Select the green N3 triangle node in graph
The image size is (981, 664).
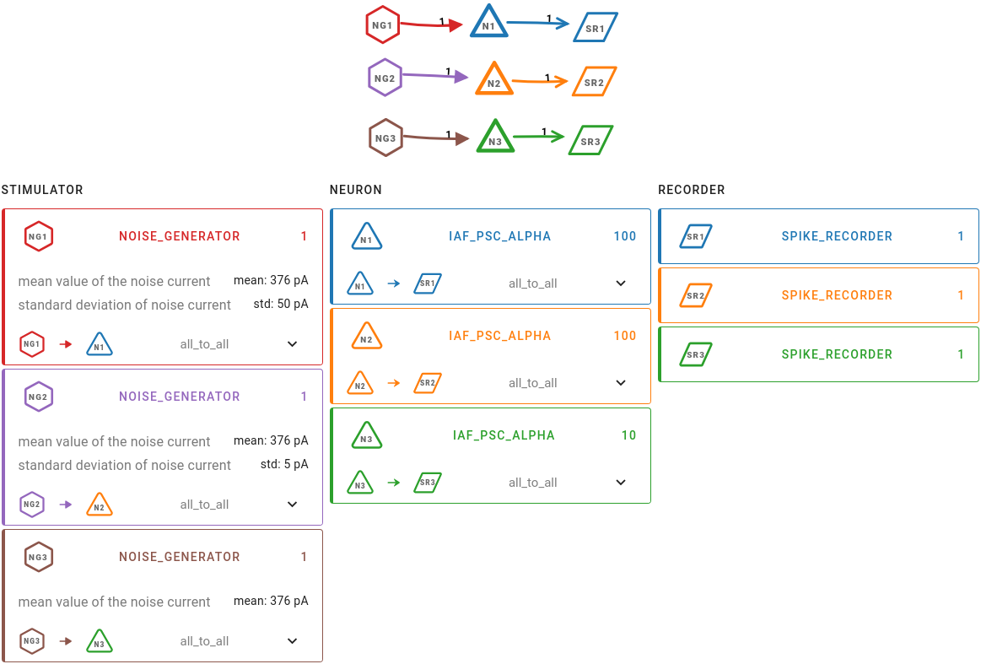(495, 137)
